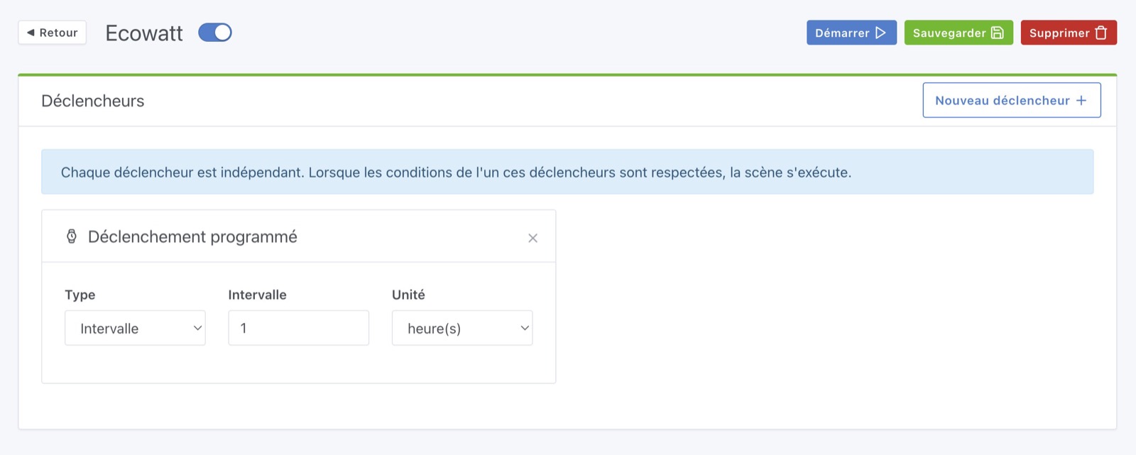This screenshot has height=455, width=1136.
Task: Click the trash icon on Supprimer button
Action: pos(1101,33)
